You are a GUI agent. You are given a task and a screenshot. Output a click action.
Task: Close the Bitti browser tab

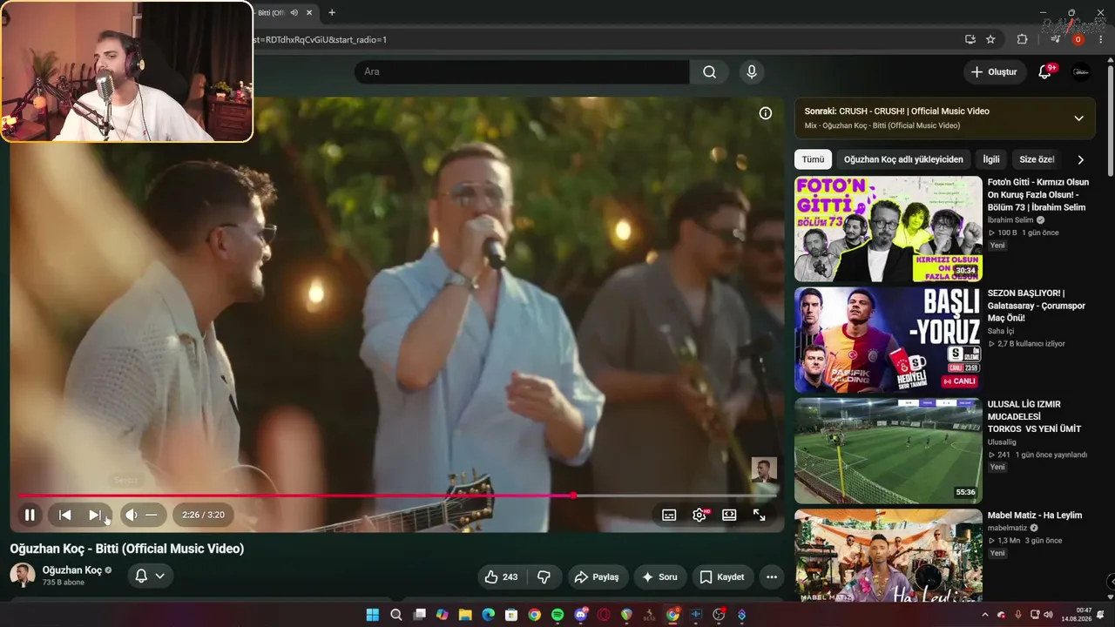pos(311,13)
